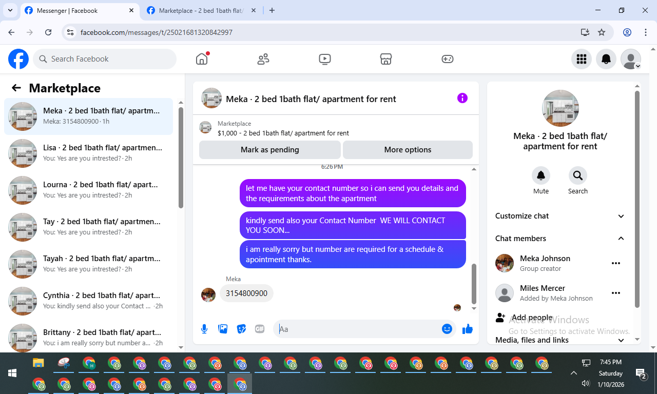Click the listing thumbnail in right panel
This screenshot has width=657, height=394.
pyautogui.click(x=561, y=108)
